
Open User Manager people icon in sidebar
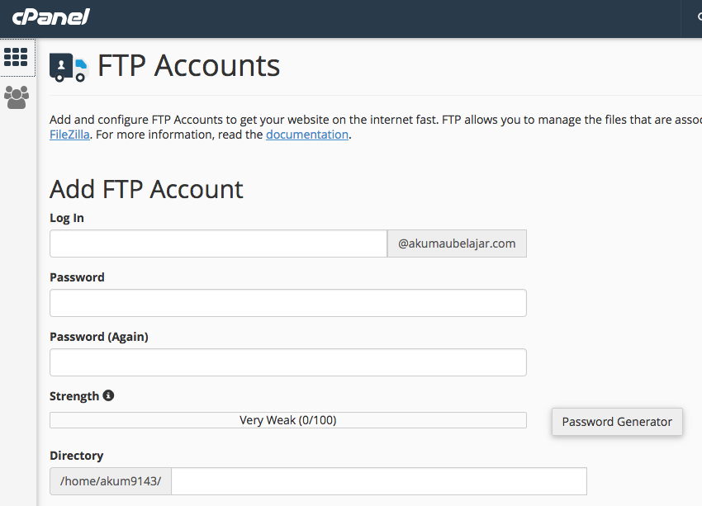(16, 97)
